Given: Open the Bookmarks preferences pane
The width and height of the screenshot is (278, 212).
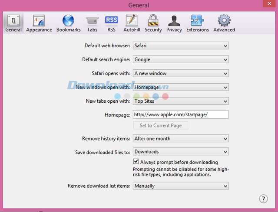Looking at the screenshot, I should click(68, 23).
